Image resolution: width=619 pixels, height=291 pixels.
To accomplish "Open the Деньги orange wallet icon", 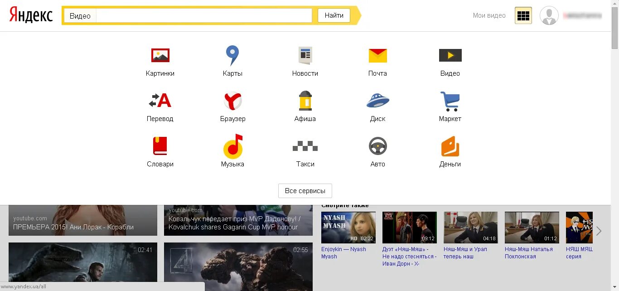I will (x=450, y=146).
